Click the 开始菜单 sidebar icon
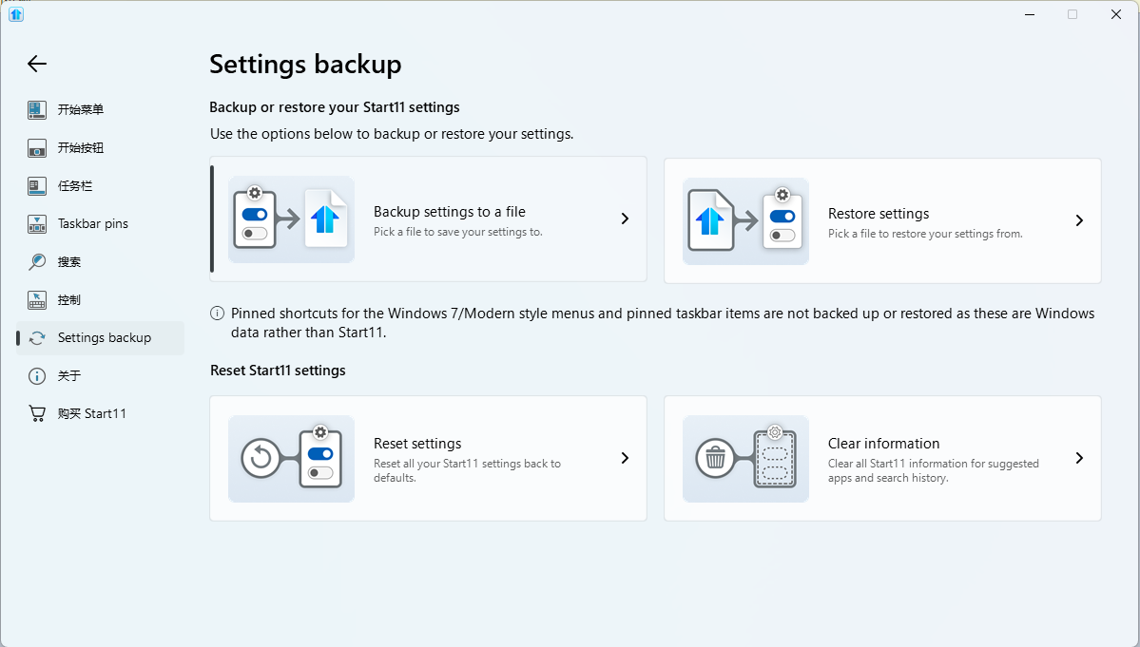 pyautogui.click(x=37, y=110)
